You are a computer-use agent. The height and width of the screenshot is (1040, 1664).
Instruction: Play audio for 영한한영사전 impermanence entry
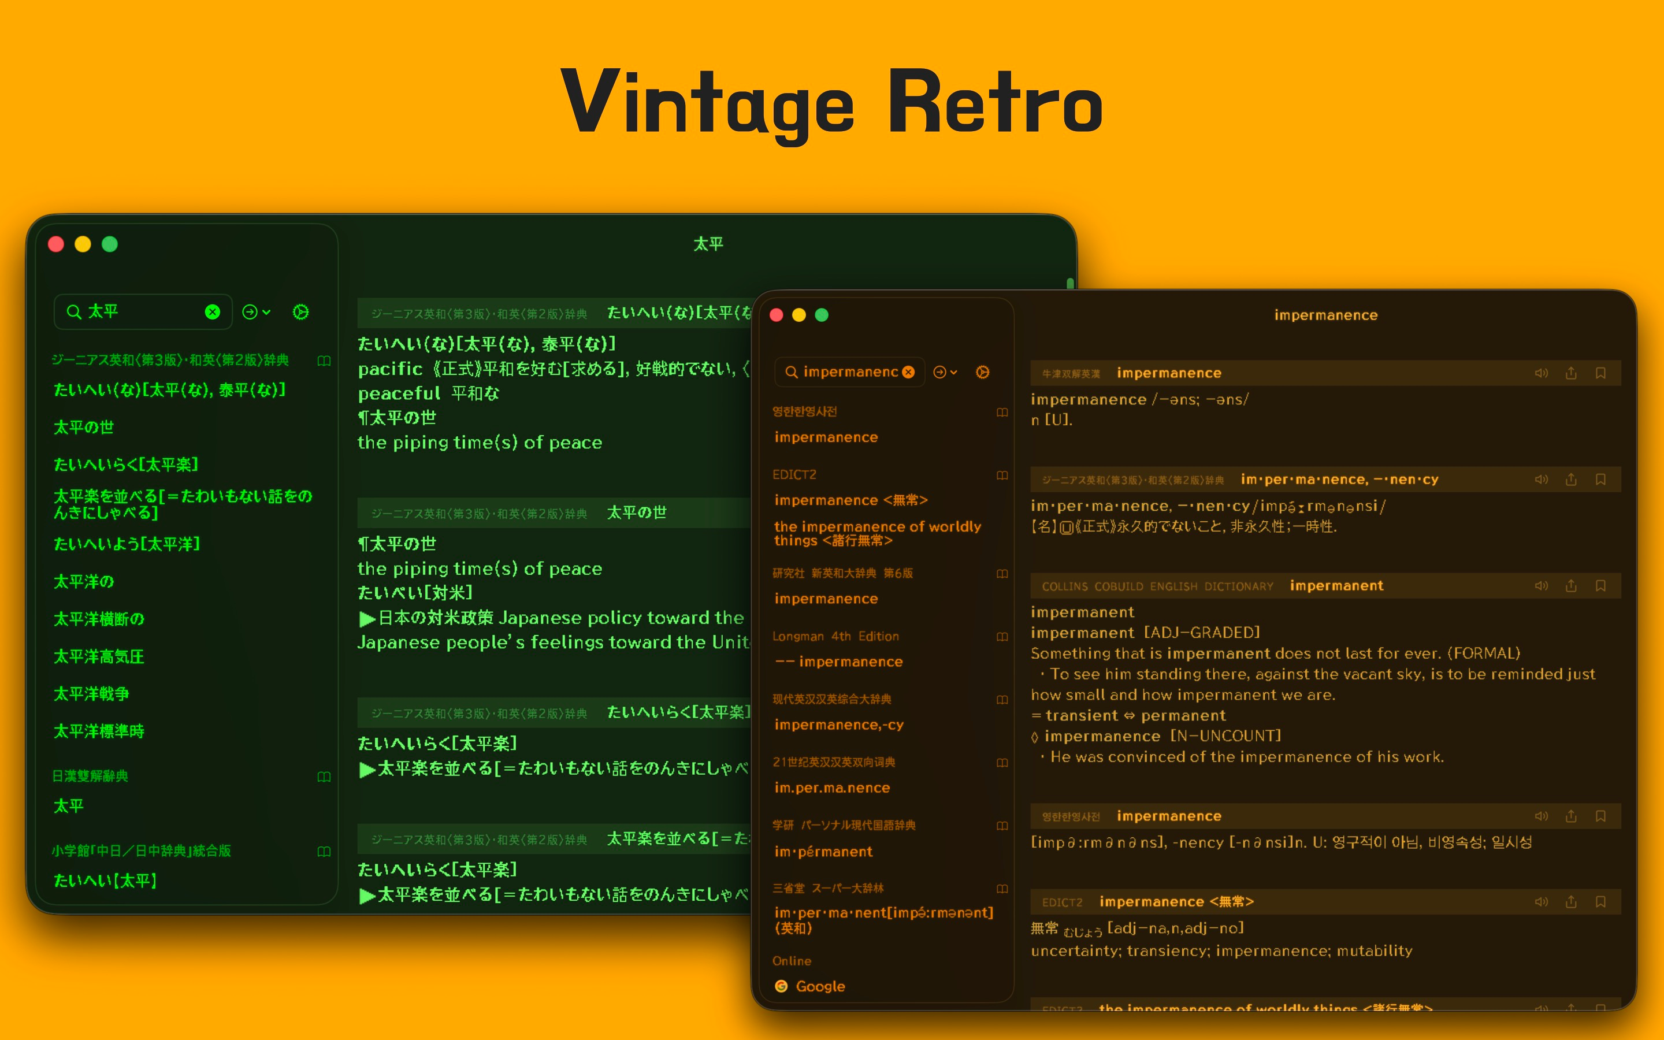coord(1541,816)
